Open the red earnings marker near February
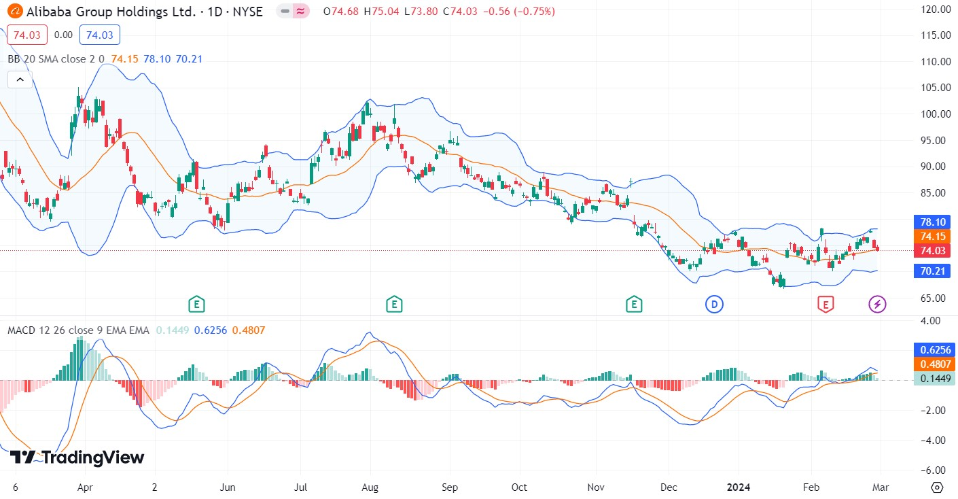Image resolution: width=958 pixels, height=499 pixels. (825, 305)
